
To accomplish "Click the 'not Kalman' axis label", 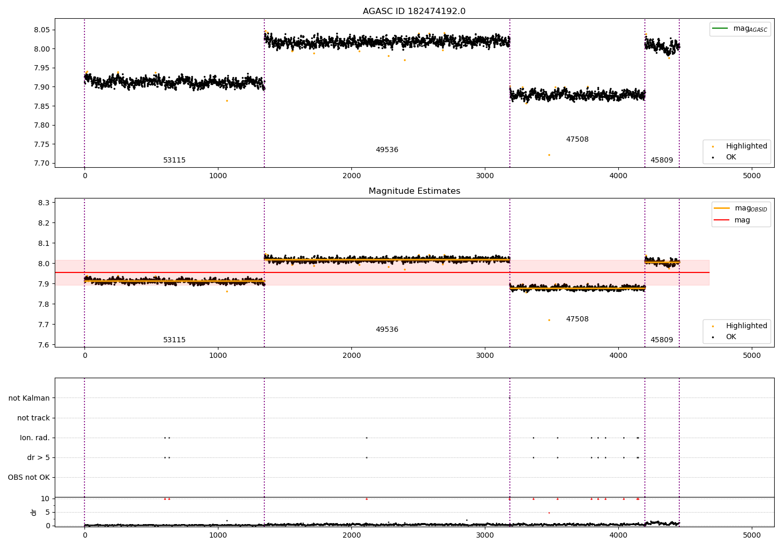I will coord(29,399).
